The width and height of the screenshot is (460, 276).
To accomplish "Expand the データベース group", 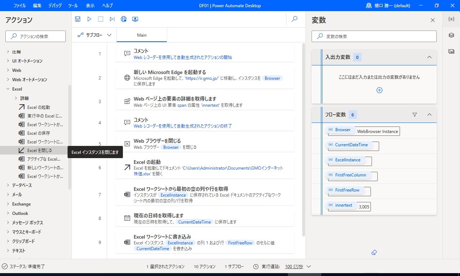I will tap(8, 185).
